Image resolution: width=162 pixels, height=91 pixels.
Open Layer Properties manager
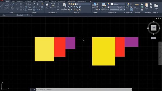pos(64,7)
